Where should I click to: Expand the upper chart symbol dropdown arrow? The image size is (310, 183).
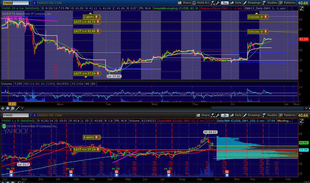coord(31,3)
